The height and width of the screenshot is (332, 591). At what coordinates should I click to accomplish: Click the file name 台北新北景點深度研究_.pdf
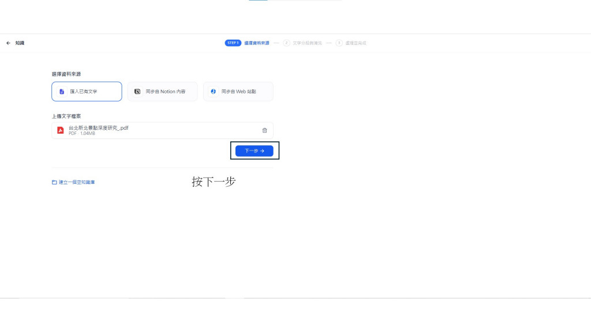98,128
